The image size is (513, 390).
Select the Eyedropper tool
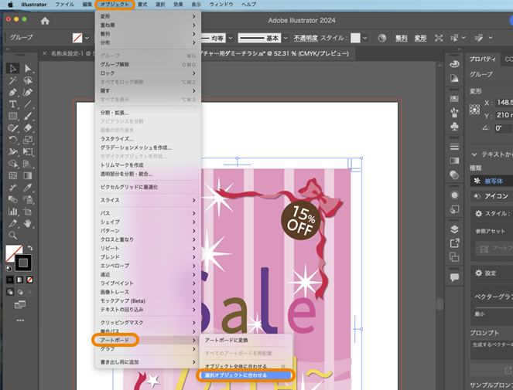[x=28, y=188]
